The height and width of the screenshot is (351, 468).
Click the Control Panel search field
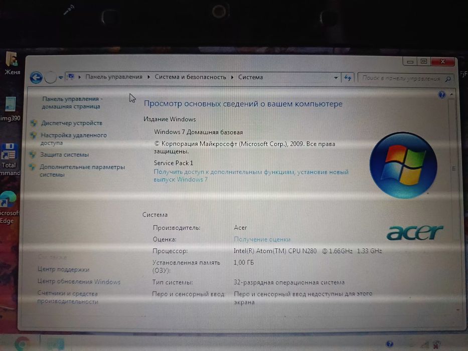pyautogui.click(x=406, y=78)
